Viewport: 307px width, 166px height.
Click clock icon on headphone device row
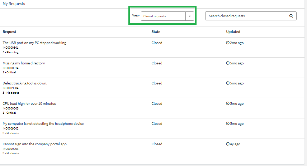click(x=228, y=124)
